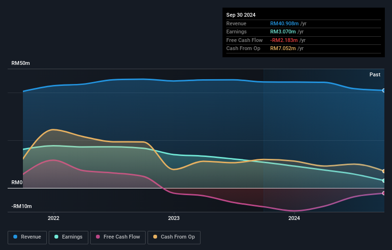Toggle the Earnings legend button
Image resolution: width=392 pixels, height=250 pixels.
click(68, 237)
